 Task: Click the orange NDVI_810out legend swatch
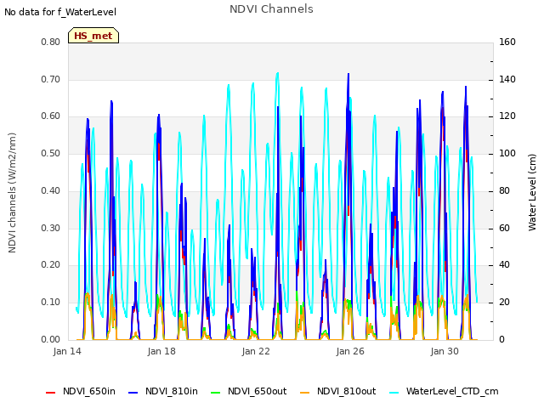click(304, 393)
